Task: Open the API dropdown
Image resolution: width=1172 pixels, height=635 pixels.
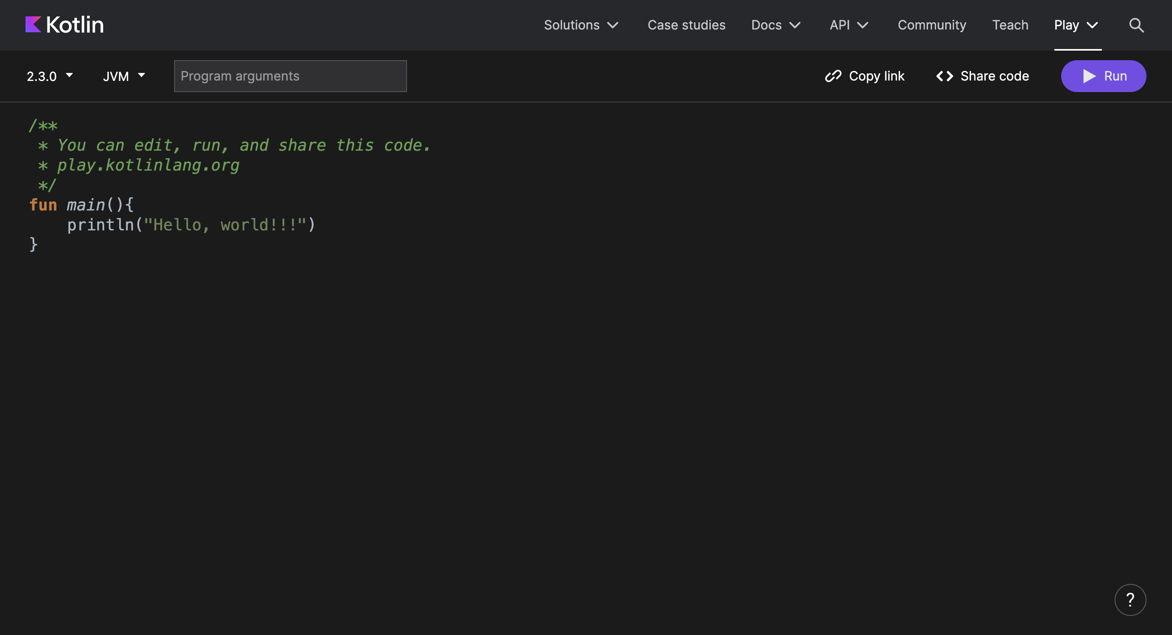Action: tap(848, 25)
